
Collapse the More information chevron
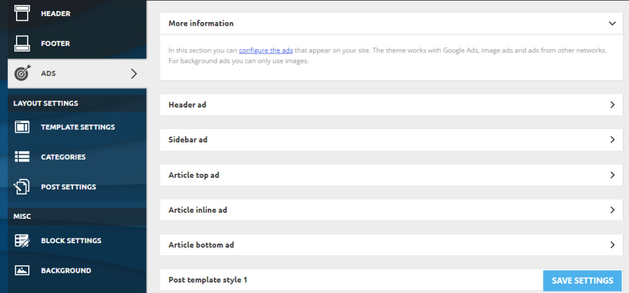point(612,23)
